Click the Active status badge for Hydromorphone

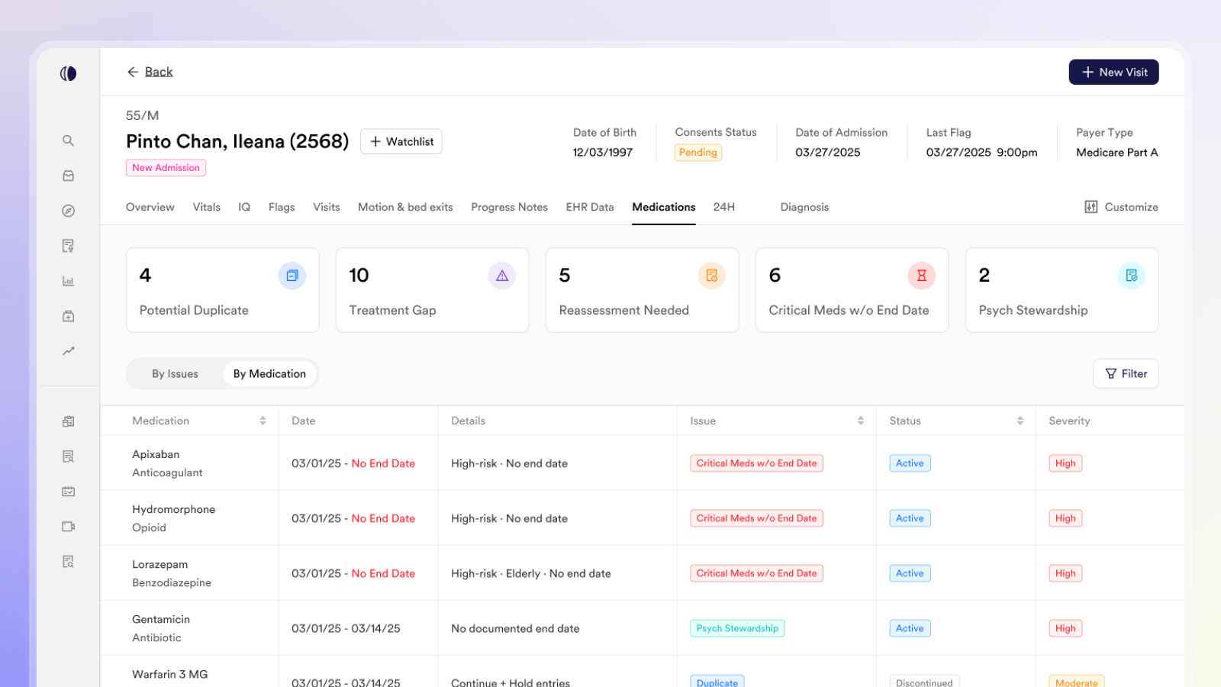910,518
